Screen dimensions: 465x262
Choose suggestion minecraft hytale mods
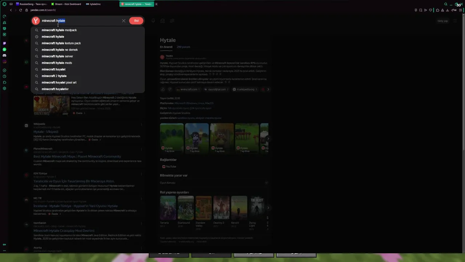click(x=87, y=63)
